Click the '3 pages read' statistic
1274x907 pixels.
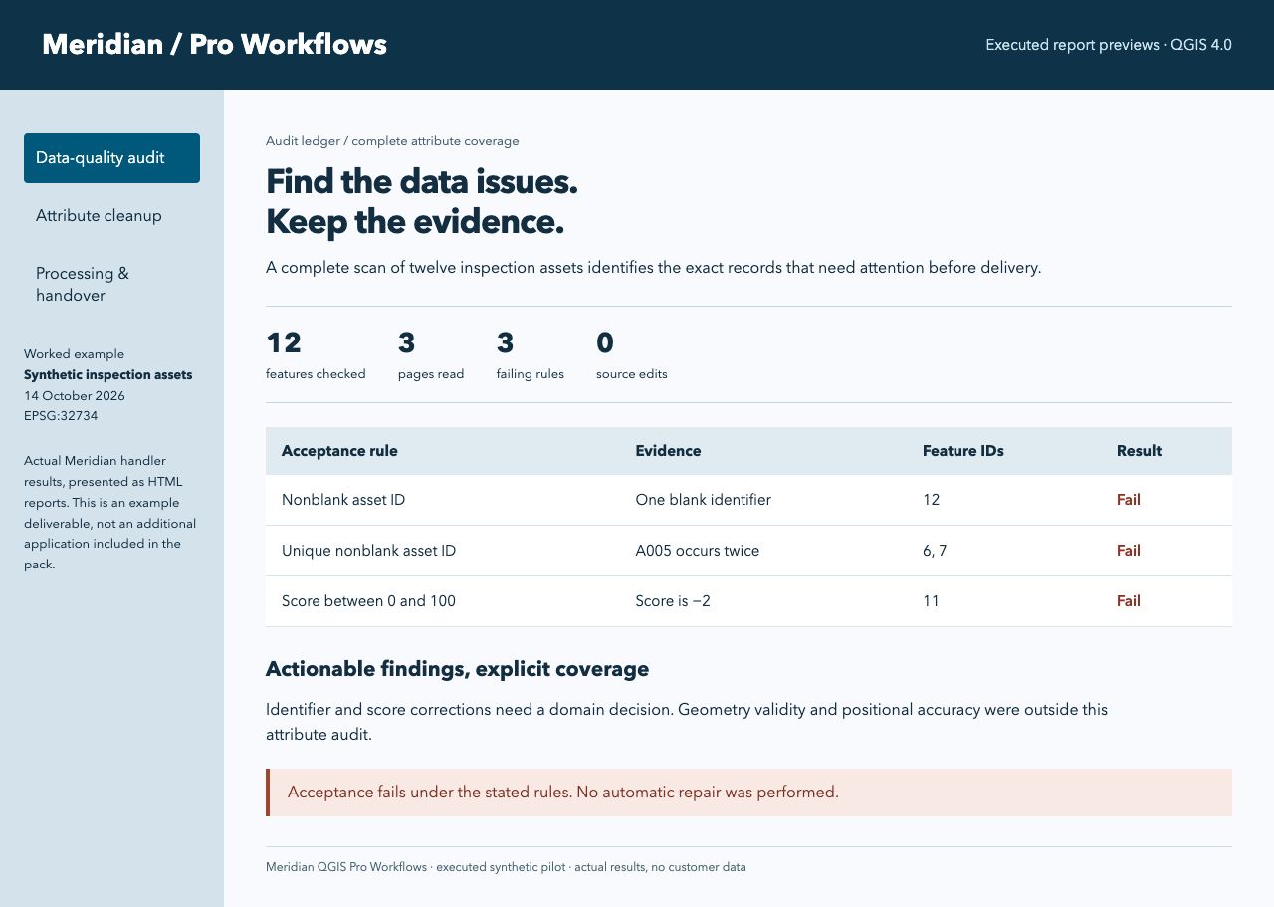click(431, 354)
